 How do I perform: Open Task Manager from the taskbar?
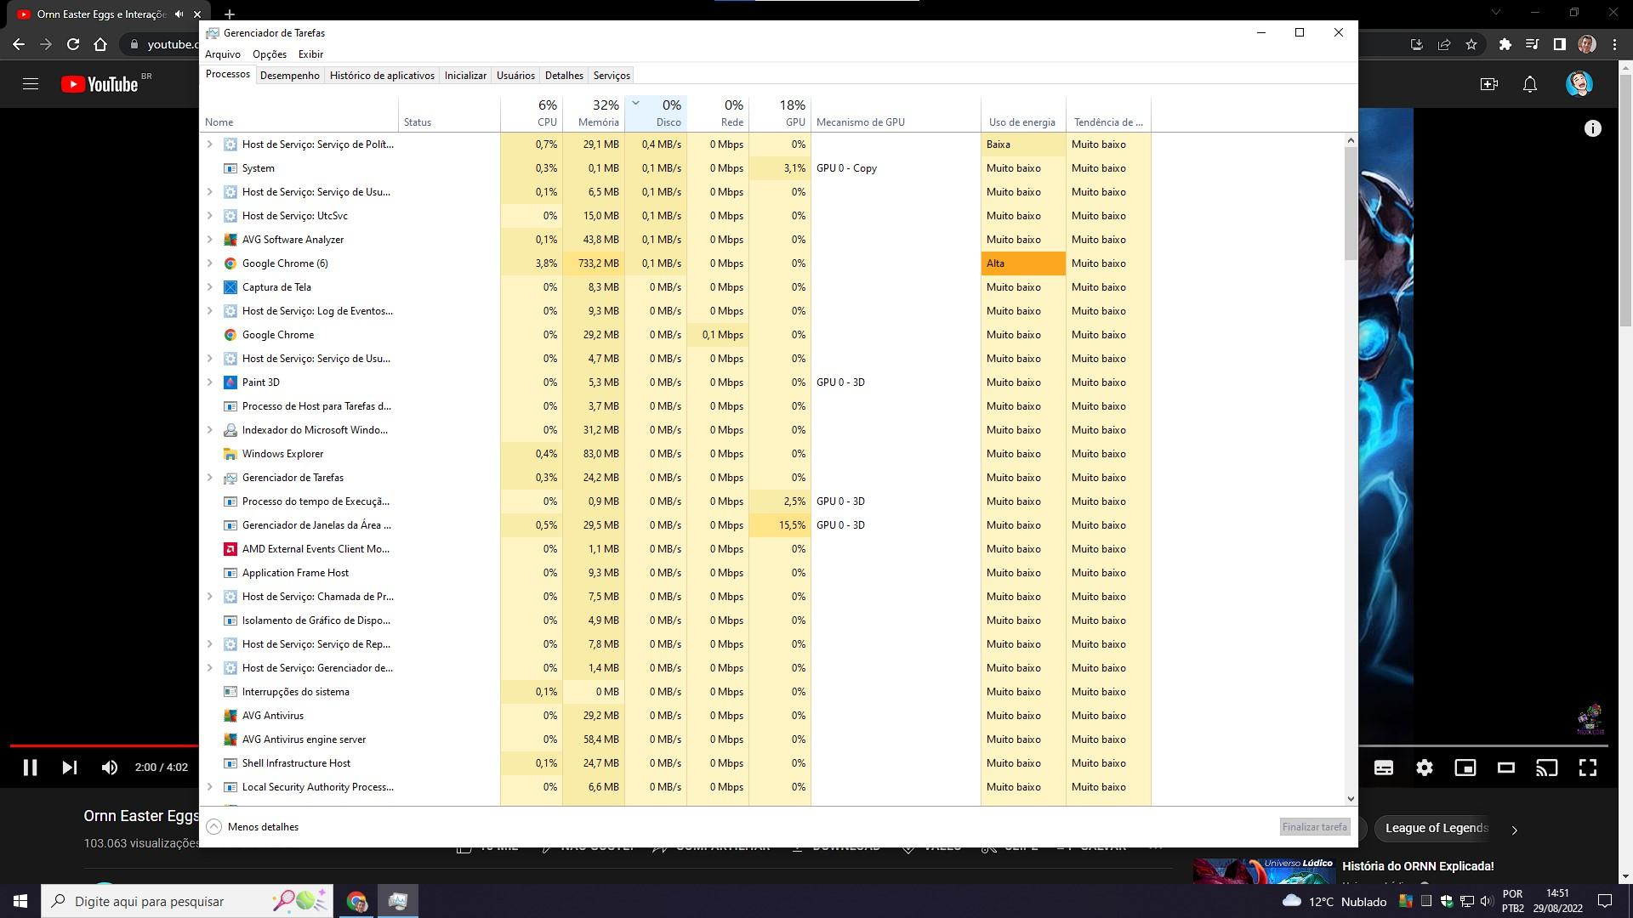click(x=397, y=901)
